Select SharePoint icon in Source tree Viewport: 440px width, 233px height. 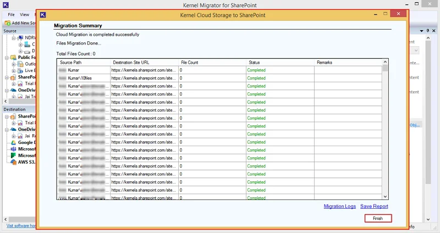pos(13,77)
